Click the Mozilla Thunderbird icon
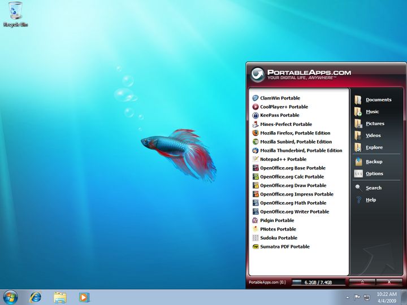The width and height of the screenshot is (407, 305). 256,150
